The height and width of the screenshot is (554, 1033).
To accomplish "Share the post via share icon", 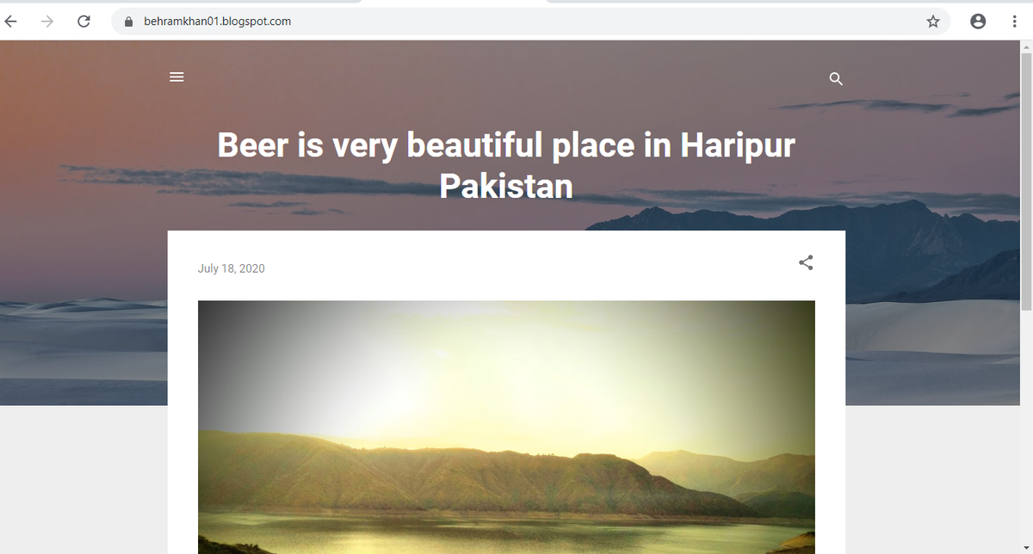I will click(806, 262).
